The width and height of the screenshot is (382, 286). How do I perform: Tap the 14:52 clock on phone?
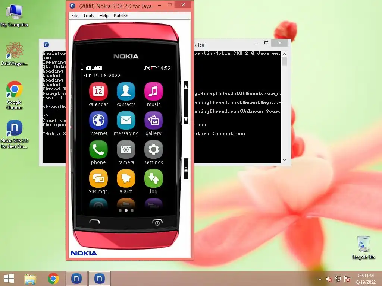pos(164,68)
